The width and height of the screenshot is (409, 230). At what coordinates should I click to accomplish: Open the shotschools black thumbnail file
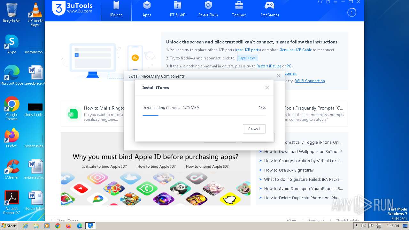(35, 110)
